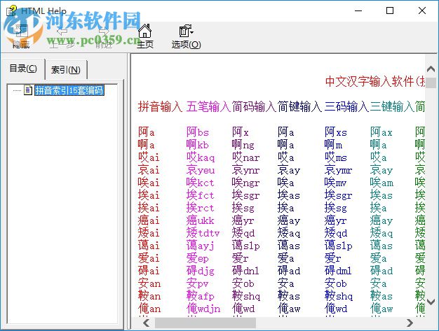Click the entry 矮aq in 简键 column
439x331 pixels.
(289, 232)
